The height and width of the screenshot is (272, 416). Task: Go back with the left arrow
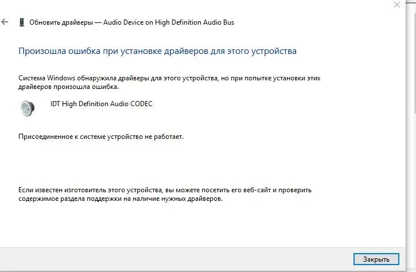tap(5, 22)
